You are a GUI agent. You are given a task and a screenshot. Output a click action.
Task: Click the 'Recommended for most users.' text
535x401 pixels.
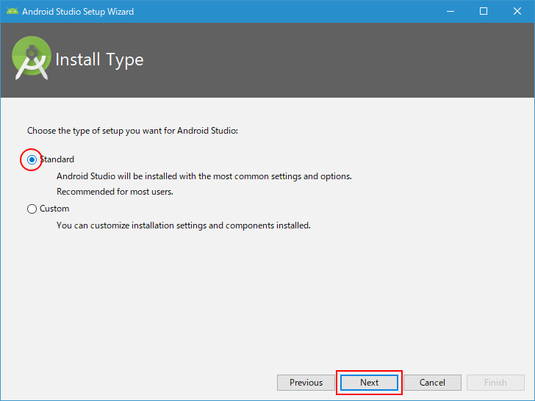point(115,192)
